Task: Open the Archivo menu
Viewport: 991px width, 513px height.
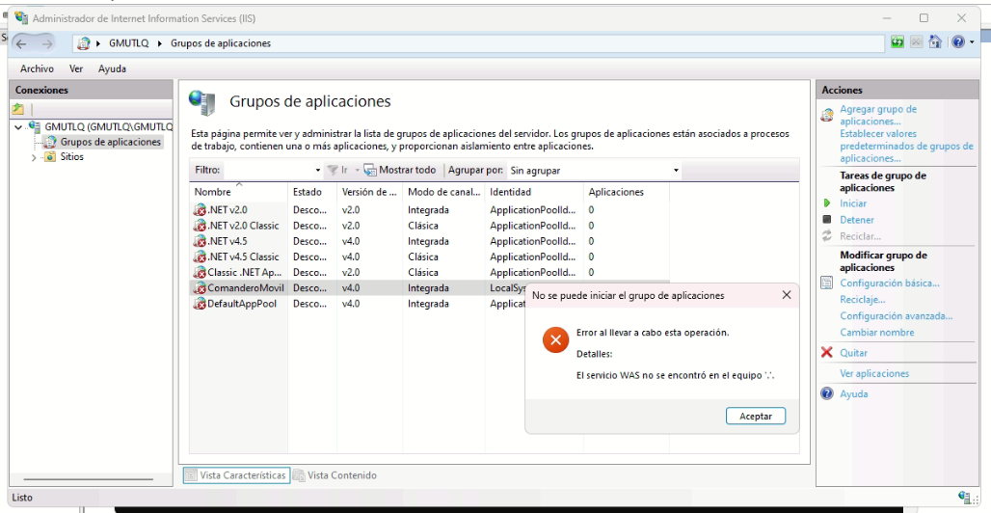Action: [37, 69]
